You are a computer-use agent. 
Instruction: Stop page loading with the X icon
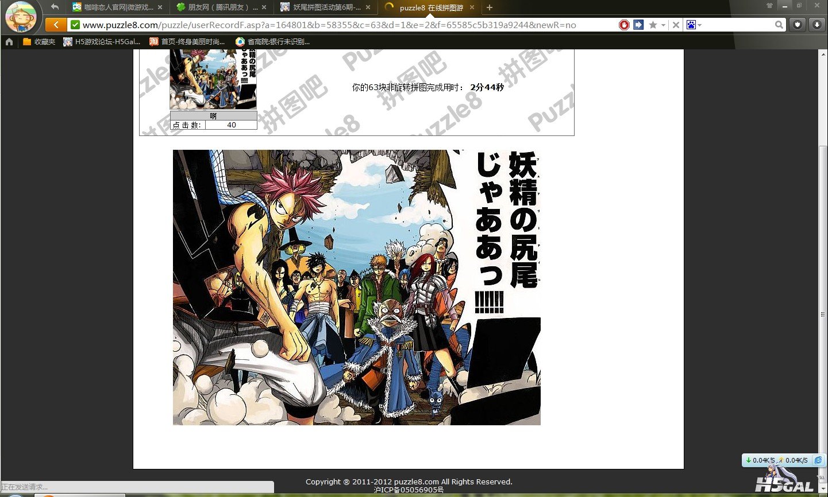point(676,25)
